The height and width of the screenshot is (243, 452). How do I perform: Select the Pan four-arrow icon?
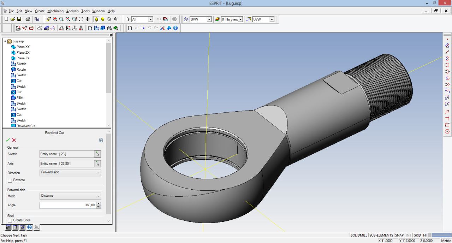pyautogui.click(x=88, y=19)
